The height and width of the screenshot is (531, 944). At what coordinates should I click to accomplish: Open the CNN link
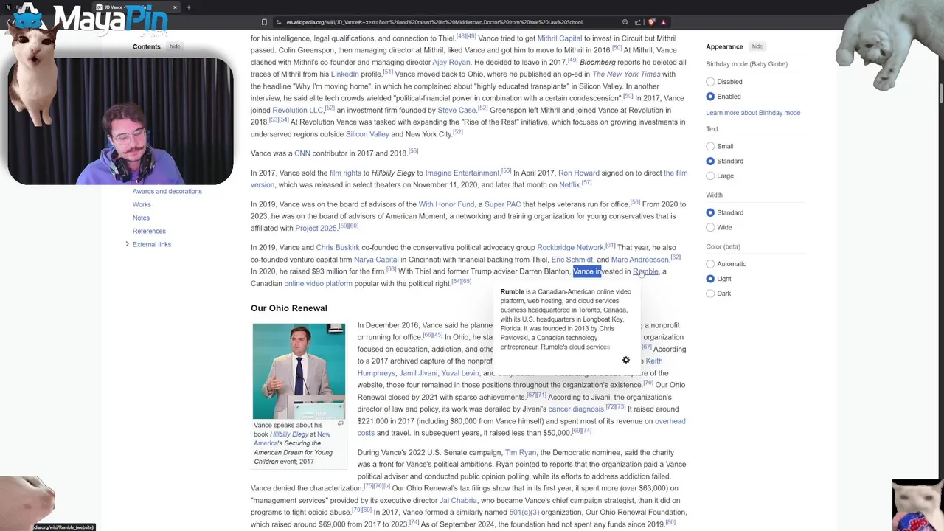302,153
